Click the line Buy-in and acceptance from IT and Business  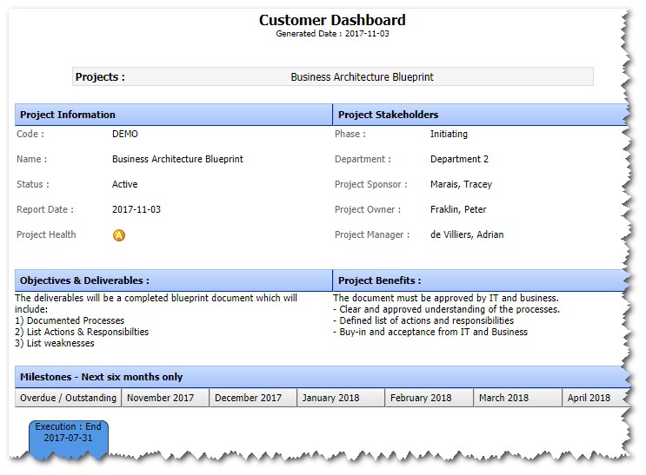coord(430,333)
